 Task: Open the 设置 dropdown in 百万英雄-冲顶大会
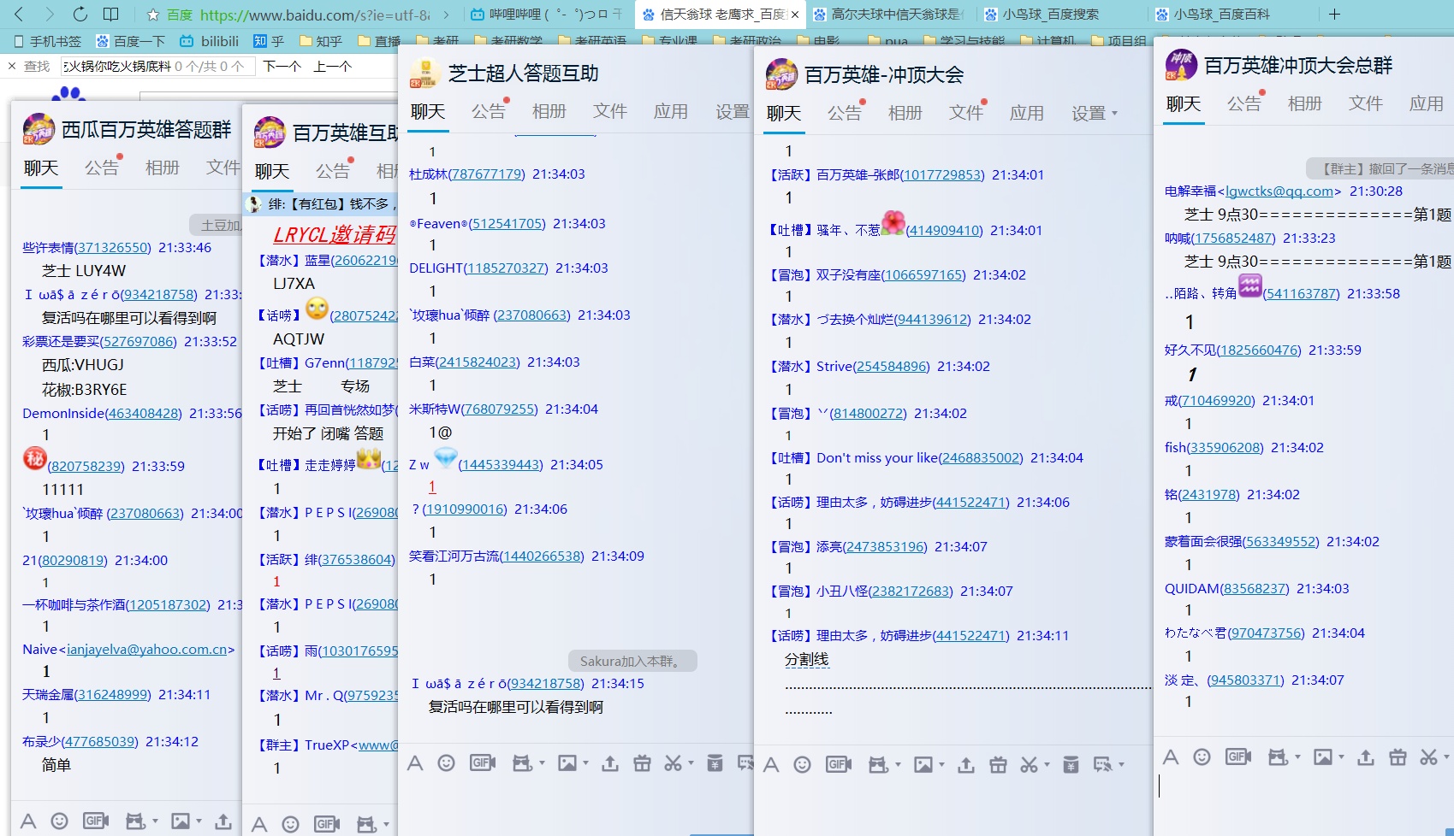pyautogui.click(x=1093, y=112)
